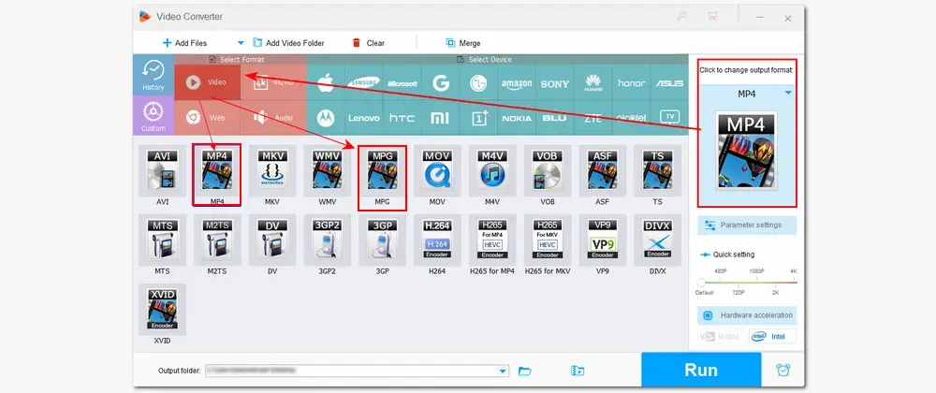The image size is (936, 393).
Task: Browse output folder via open-folder icon
Action: tap(525, 371)
